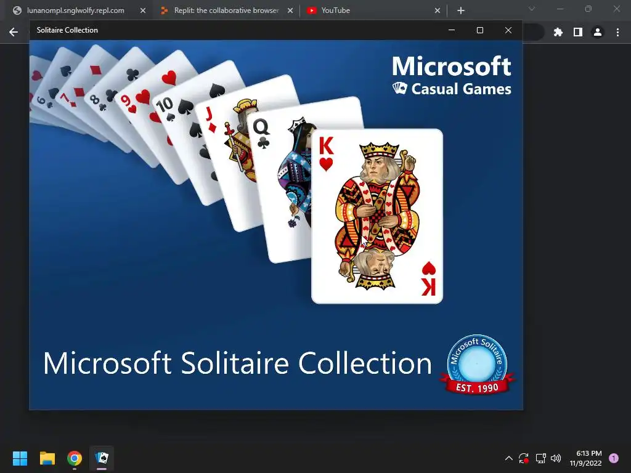
Task: Open the sync tray icon with the red dot
Action: tap(524, 458)
